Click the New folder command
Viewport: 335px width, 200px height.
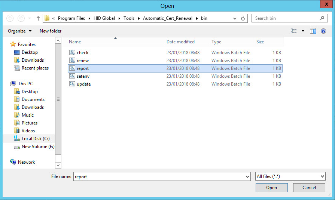click(x=51, y=31)
